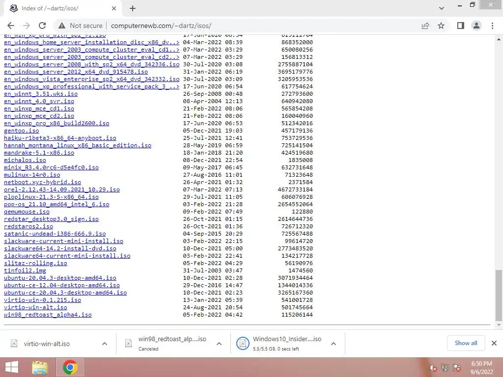This screenshot has height=377, width=503.
Task: Download en_windows_vista_enterprise sp2 iso
Action: 92,79
